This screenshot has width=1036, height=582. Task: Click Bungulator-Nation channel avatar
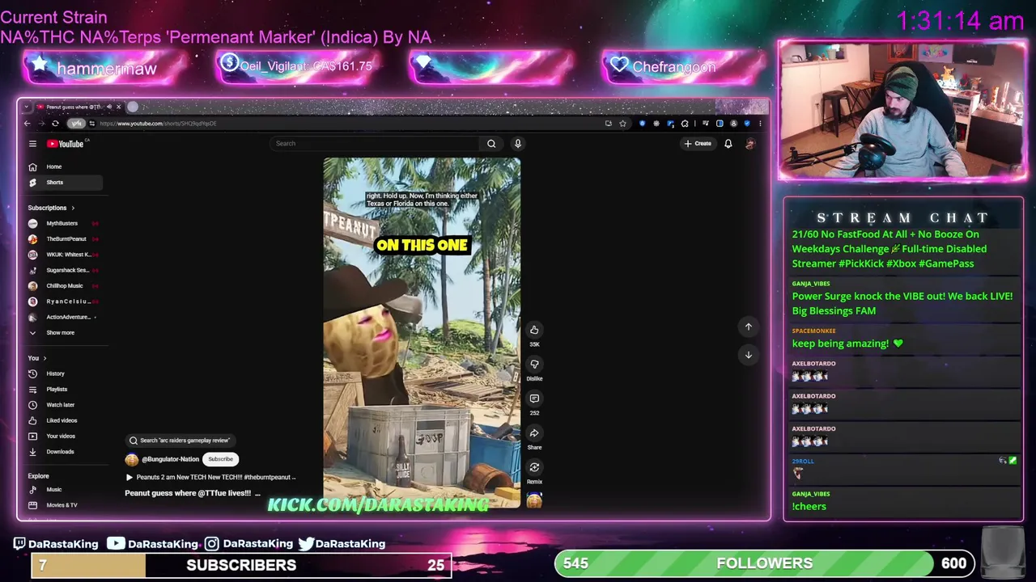point(132,459)
